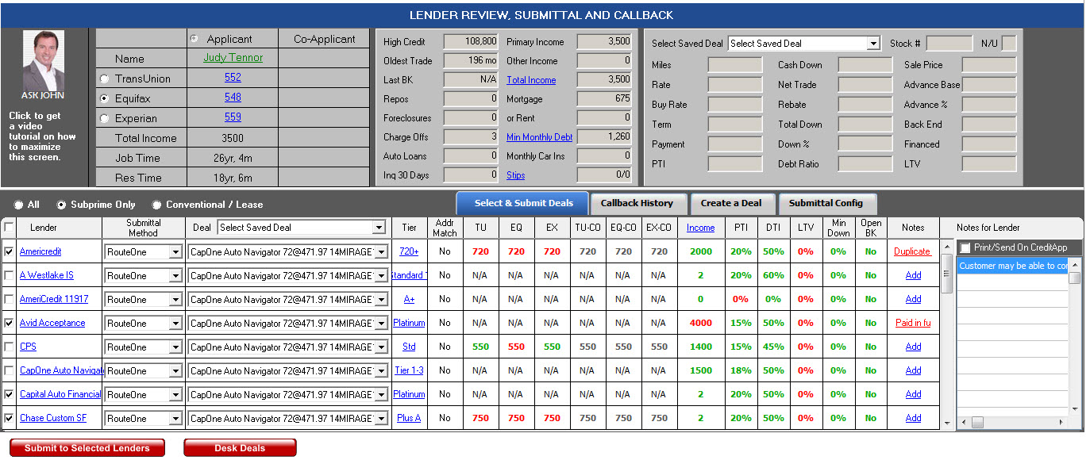1090x460 pixels.
Task: Open Experian score 559 link
Action: pos(233,117)
